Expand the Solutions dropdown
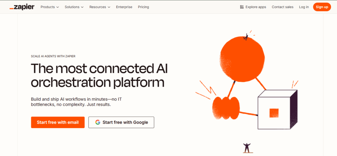337x156 pixels. point(74,7)
